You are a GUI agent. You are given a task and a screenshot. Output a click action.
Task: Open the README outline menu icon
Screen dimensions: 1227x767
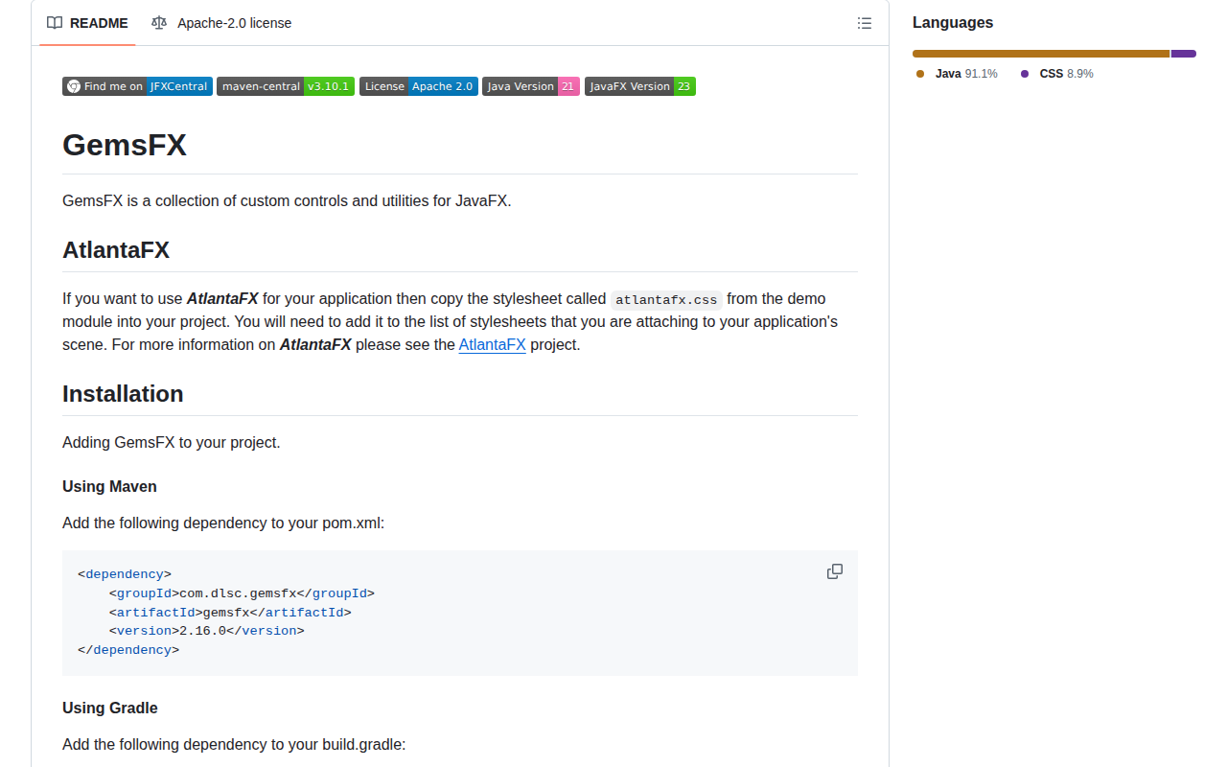(865, 23)
